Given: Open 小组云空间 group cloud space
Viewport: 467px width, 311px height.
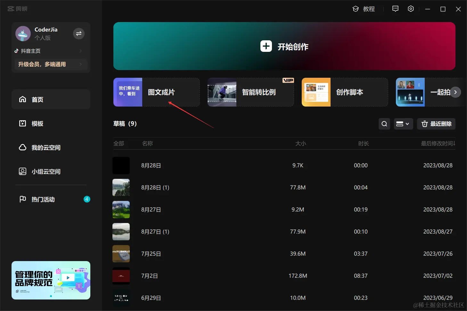Looking at the screenshot, I should 51,171.
